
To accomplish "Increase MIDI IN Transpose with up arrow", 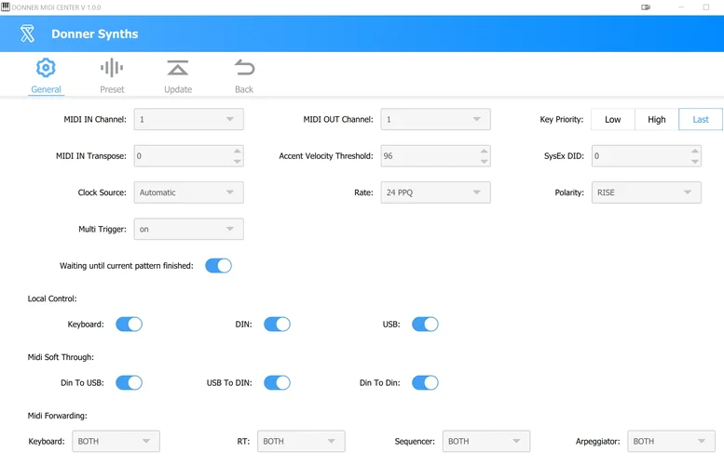I will (237, 151).
